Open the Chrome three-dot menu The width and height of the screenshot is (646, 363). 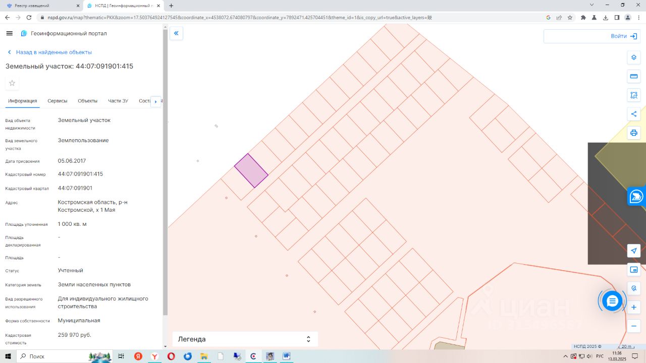tap(639, 17)
